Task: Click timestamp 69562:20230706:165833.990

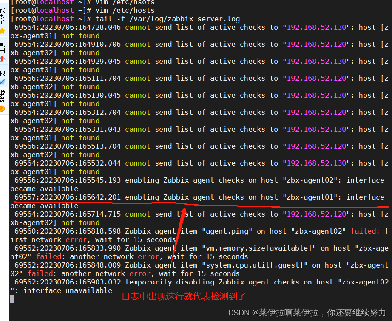Action: pyautogui.click(x=68, y=248)
